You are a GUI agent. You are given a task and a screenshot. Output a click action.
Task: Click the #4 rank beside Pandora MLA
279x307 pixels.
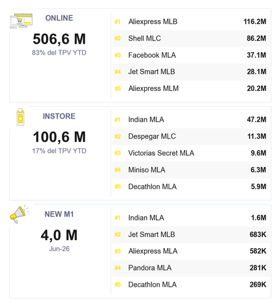point(118,268)
